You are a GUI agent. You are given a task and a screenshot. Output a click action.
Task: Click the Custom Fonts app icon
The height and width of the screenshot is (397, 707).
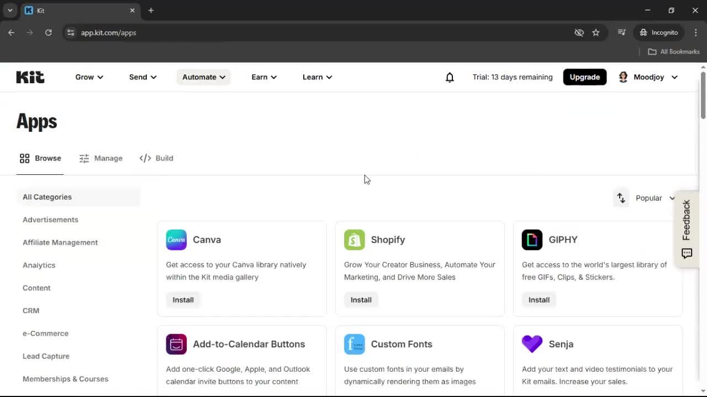pos(354,344)
